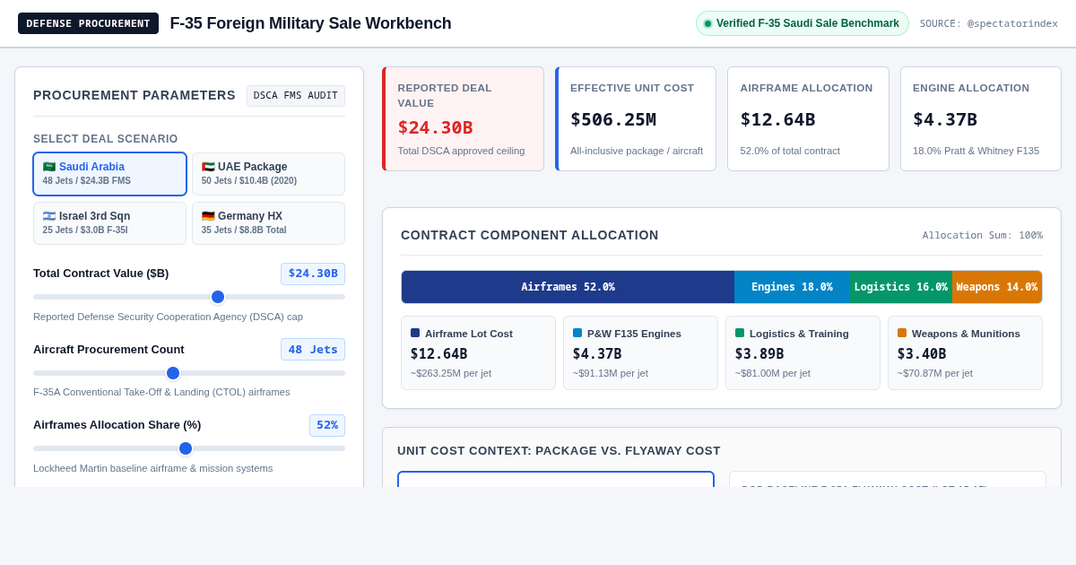Select the Engines 18.0% bar segment

(x=792, y=287)
